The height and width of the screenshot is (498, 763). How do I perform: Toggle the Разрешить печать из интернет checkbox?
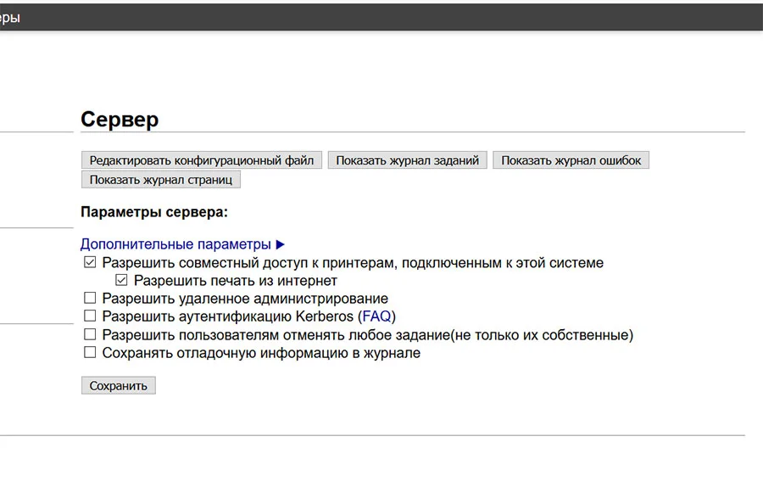[x=121, y=280]
